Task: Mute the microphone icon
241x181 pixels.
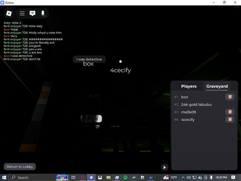Action: coord(43,14)
